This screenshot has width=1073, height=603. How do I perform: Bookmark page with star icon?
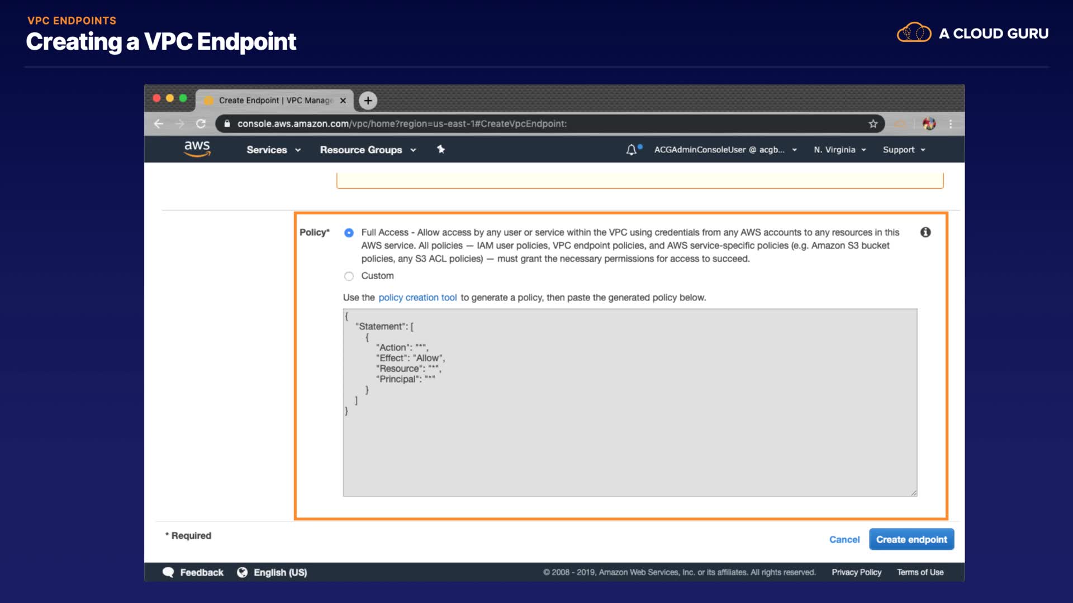[873, 124]
